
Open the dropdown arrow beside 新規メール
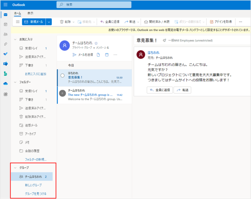point(49,22)
